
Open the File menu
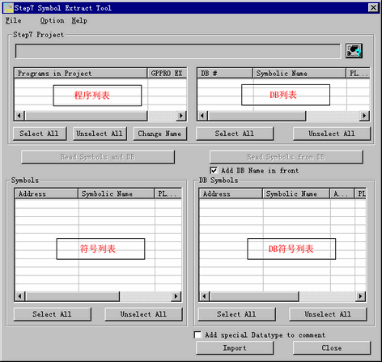pos(13,20)
